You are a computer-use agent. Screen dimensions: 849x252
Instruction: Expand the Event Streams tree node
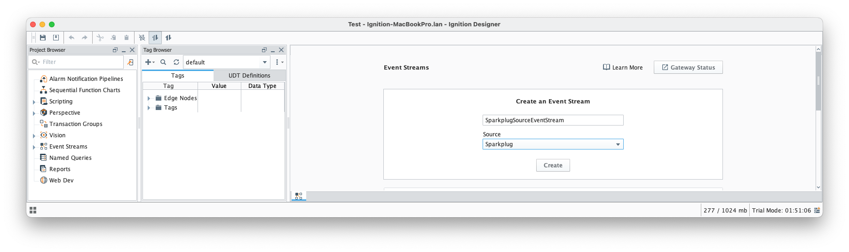click(34, 147)
